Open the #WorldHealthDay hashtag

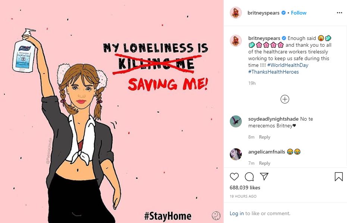click(x=288, y=65)
